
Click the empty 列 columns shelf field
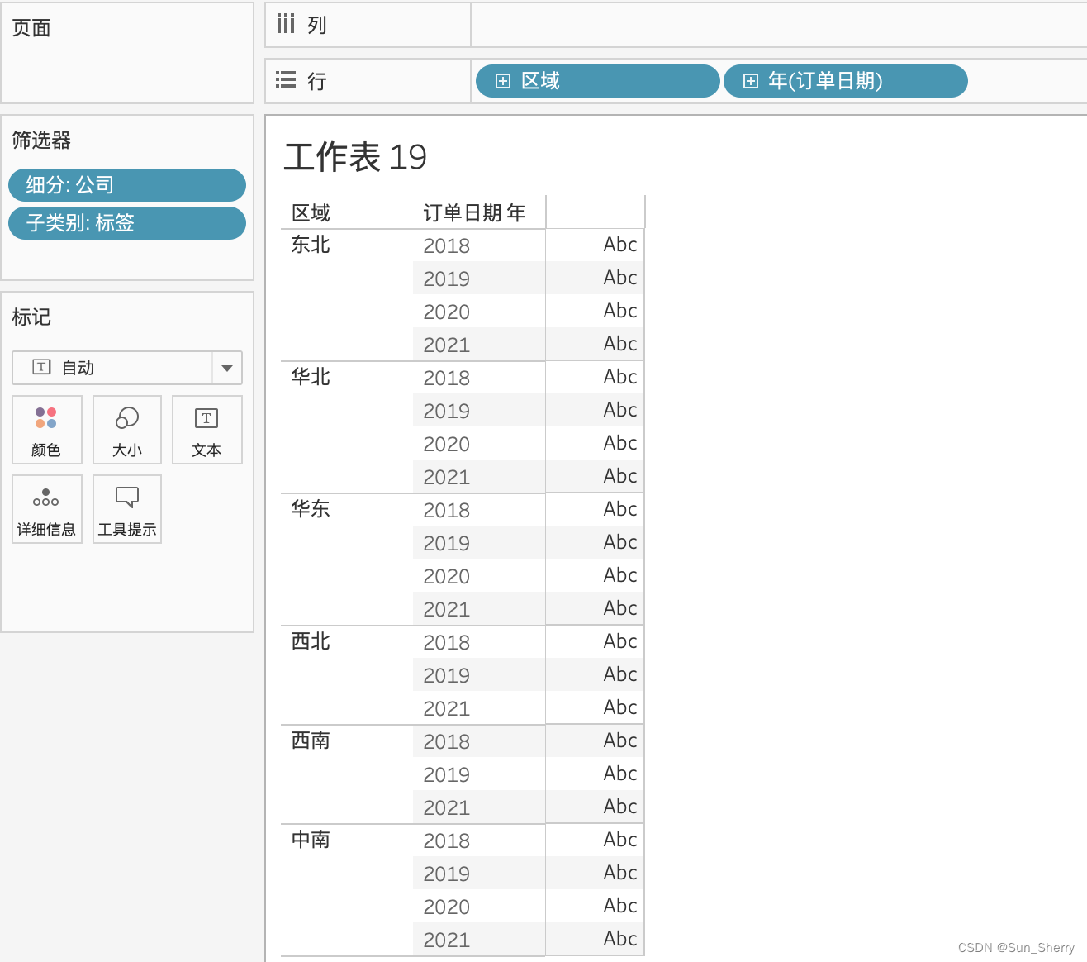point(779,25)
